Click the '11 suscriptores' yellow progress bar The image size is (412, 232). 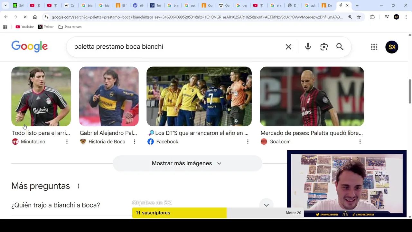tap(179, 213)
